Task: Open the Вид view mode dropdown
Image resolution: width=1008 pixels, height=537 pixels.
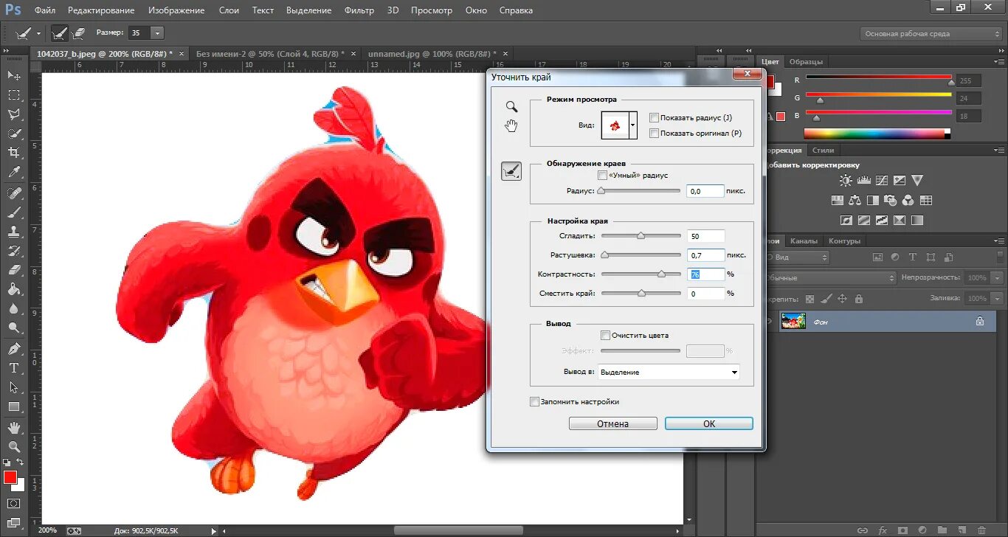Action: click(x=632, y=126)
